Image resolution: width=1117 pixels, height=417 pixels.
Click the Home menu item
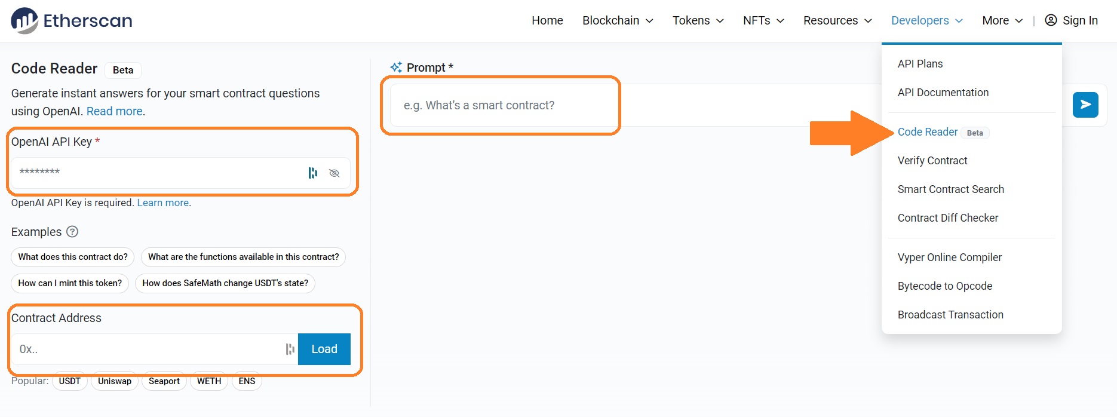[x=547, y=20]
